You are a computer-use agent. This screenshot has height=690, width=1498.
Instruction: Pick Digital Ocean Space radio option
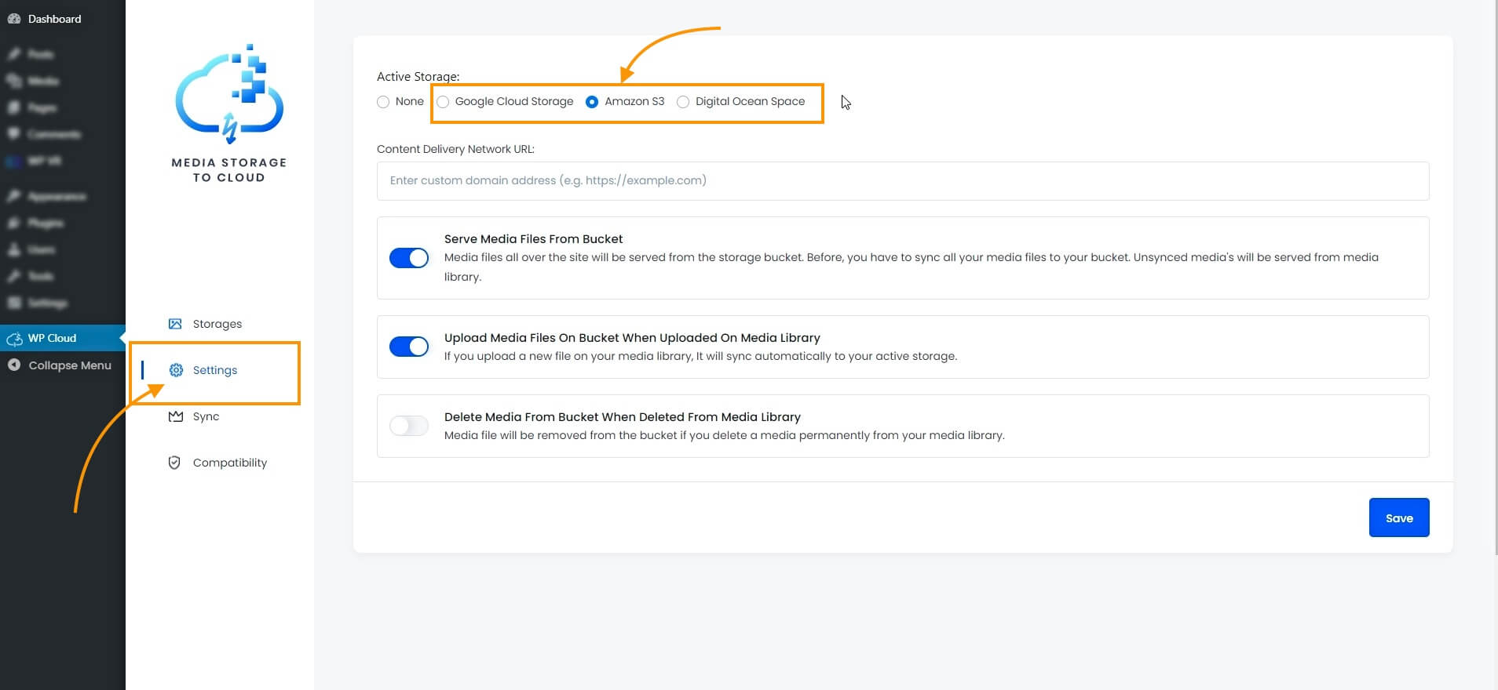pyautogui.click(x=683, y=102)
